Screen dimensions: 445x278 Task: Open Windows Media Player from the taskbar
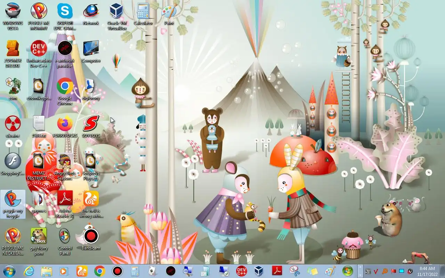(64, 271)
